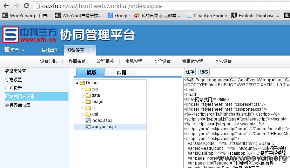Expand the image folder node

82,102
